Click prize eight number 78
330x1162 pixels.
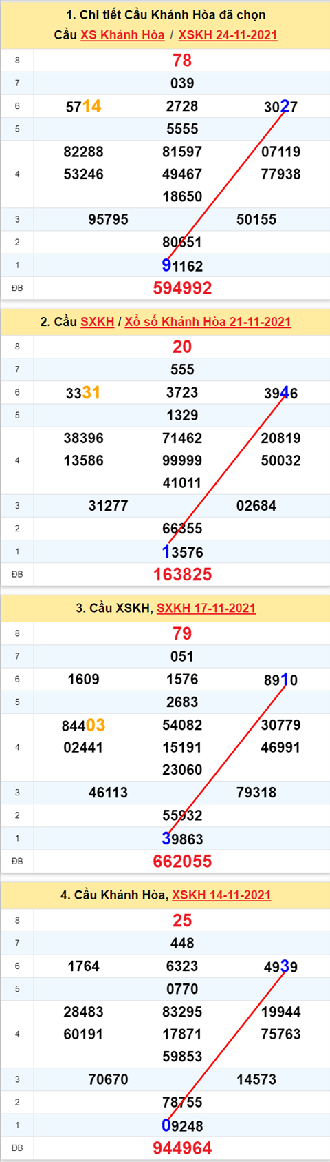coord(182,61)
